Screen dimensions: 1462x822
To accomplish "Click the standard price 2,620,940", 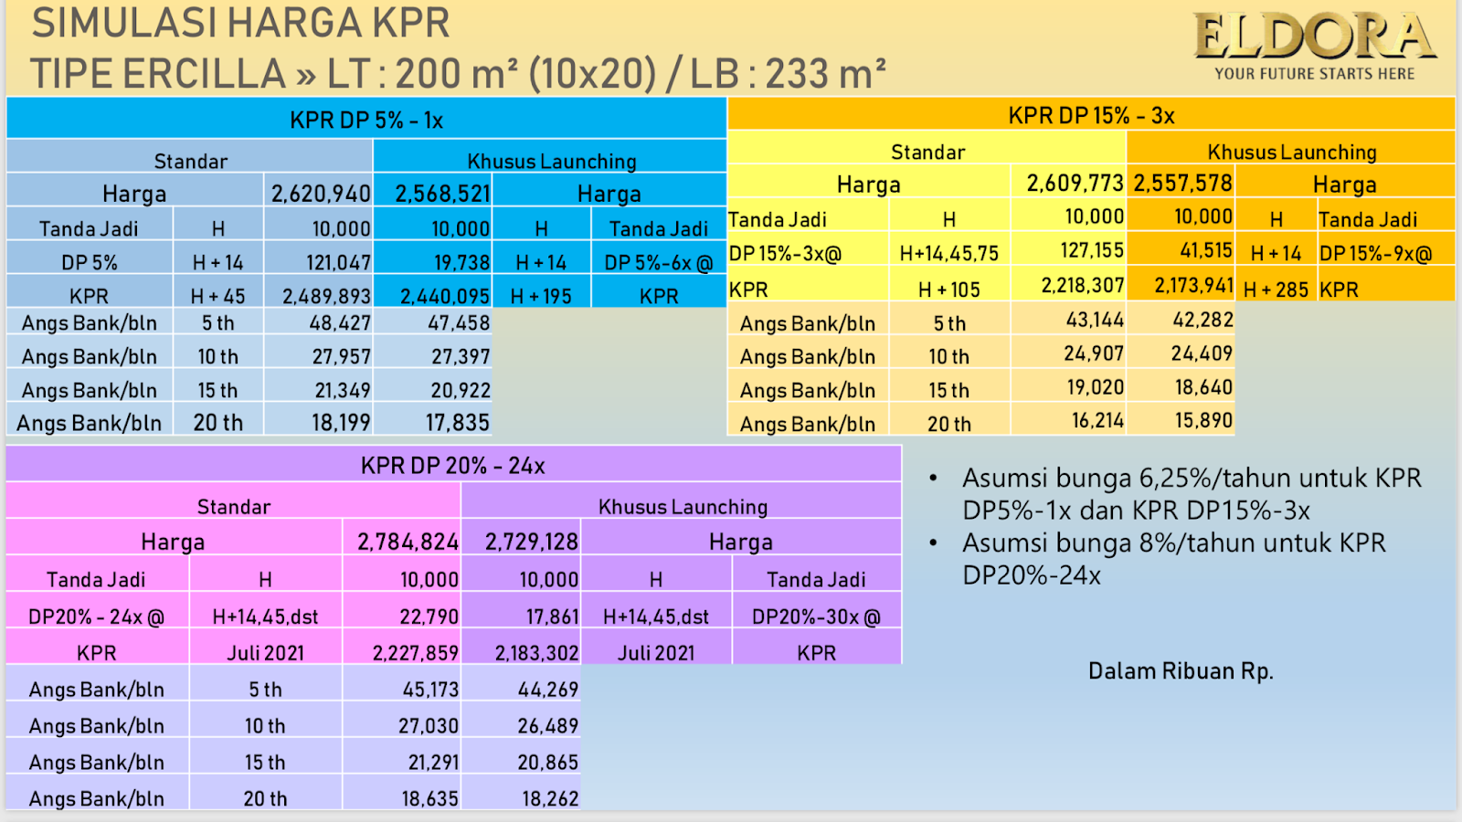I will coord(321,194).
